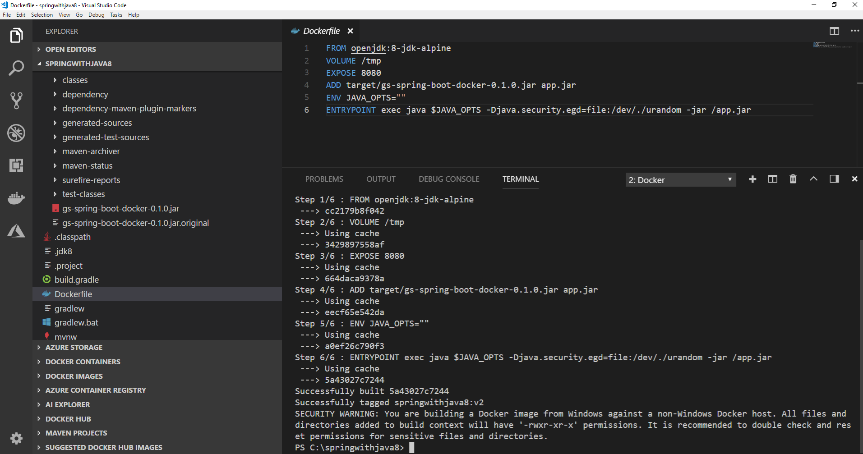The image size is (863, 454).
Task: Close the terminal panel
Action: tap(854, 179)
